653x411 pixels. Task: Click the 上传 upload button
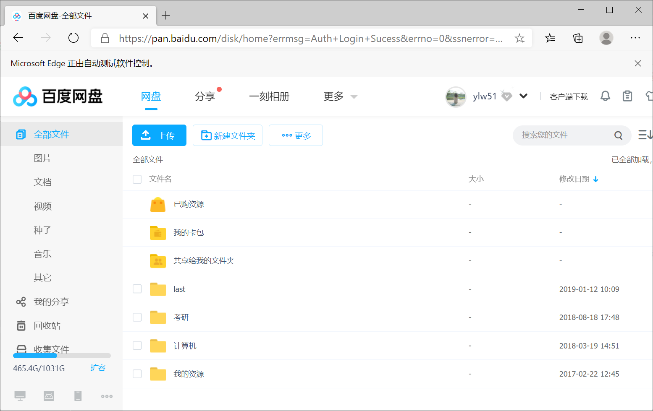click(159, 135)
